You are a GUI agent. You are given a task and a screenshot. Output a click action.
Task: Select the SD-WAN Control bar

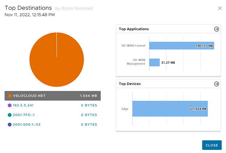click(181, 46)
